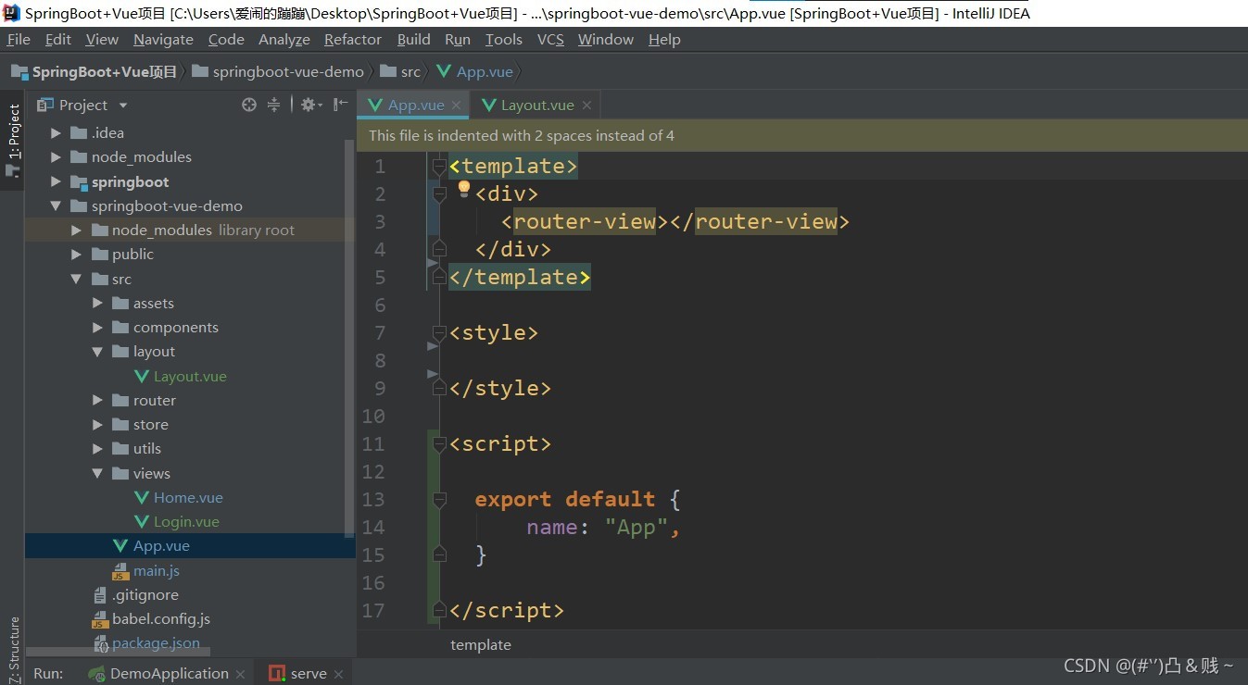Screen dimensions: 1248x685
Task: Close the App.vue editor tab
Action: pos(456,106)
